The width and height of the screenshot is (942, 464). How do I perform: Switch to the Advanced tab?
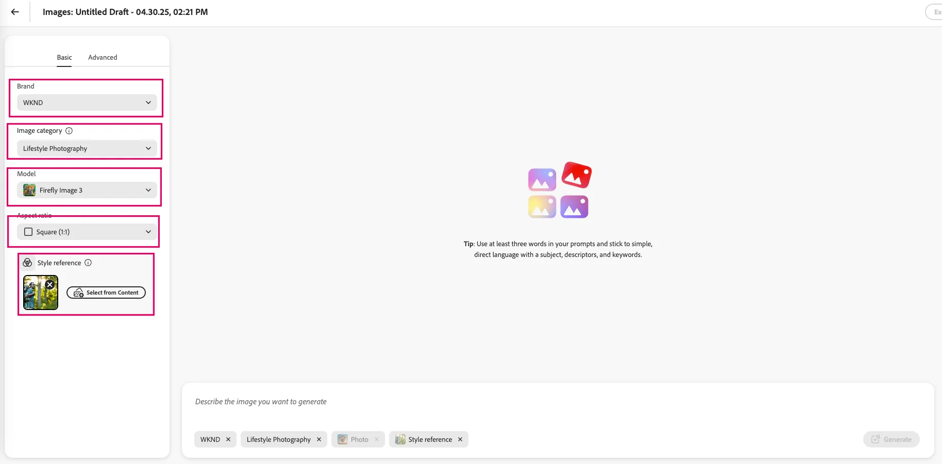pyautogui.click(x=103, y=57)
